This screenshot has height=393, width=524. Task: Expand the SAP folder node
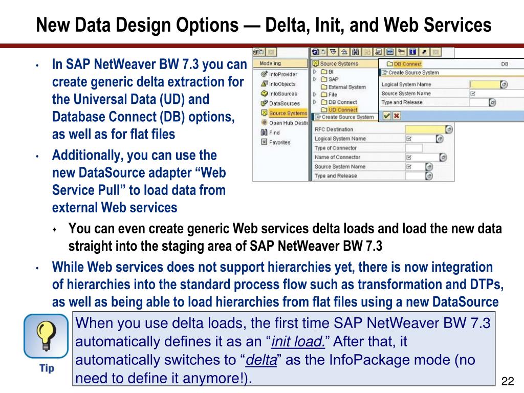point(315,79)
